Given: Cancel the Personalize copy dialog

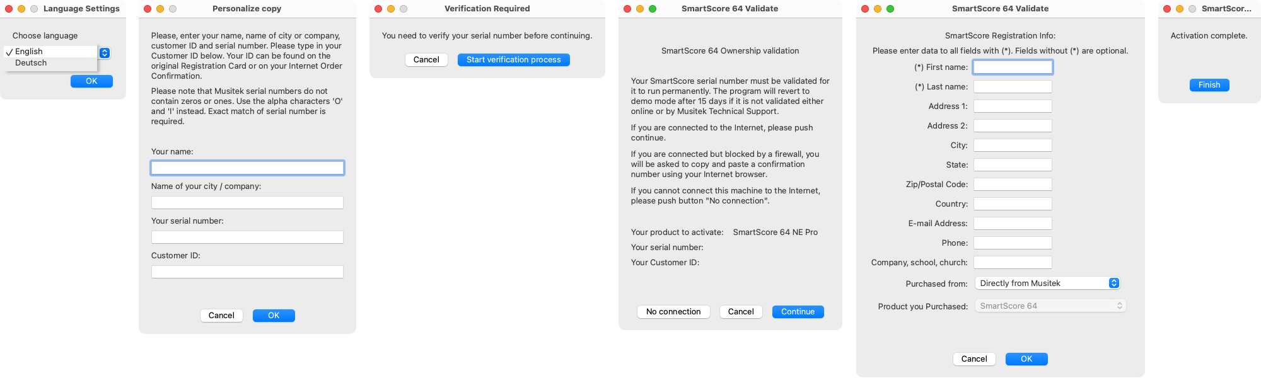Looking at the screenshot, I should pyautogui.click(x=221, y=316).
